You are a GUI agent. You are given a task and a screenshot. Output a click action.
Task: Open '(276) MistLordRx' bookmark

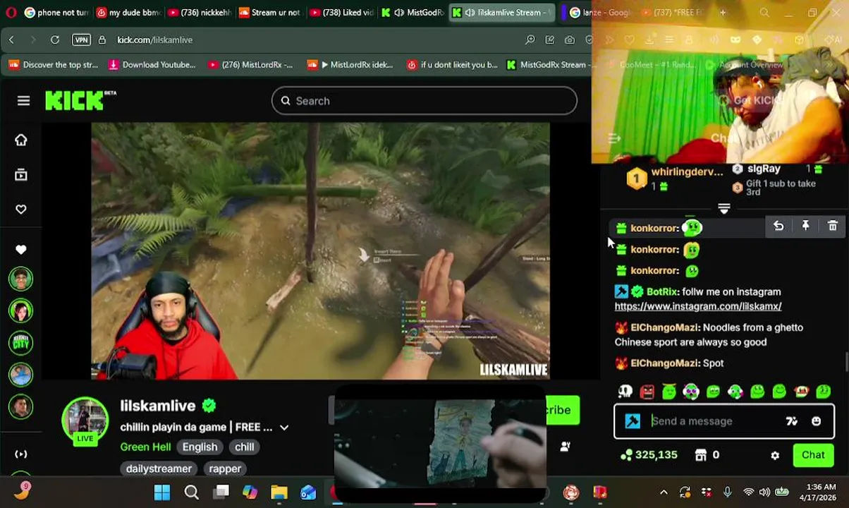tap(250, 65)
